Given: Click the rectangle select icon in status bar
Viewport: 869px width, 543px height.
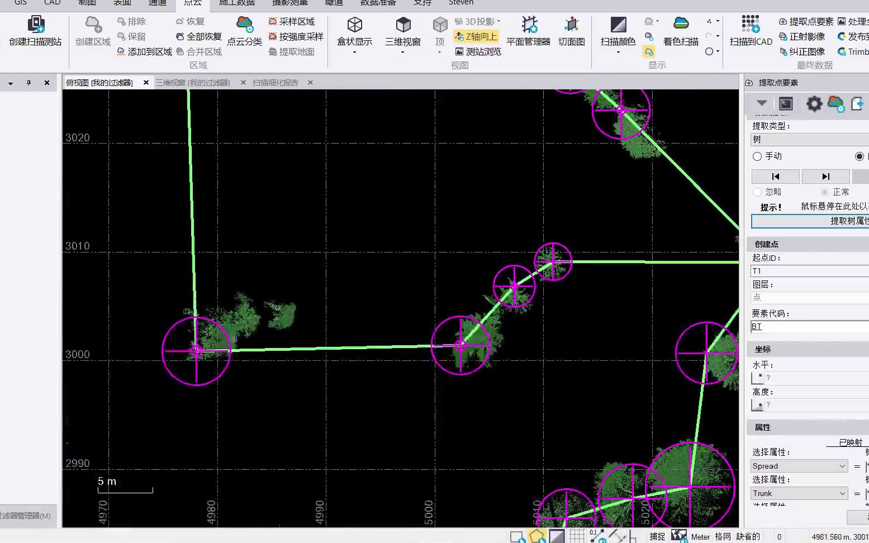Looking at the screenshot, I should pos(517,537).
